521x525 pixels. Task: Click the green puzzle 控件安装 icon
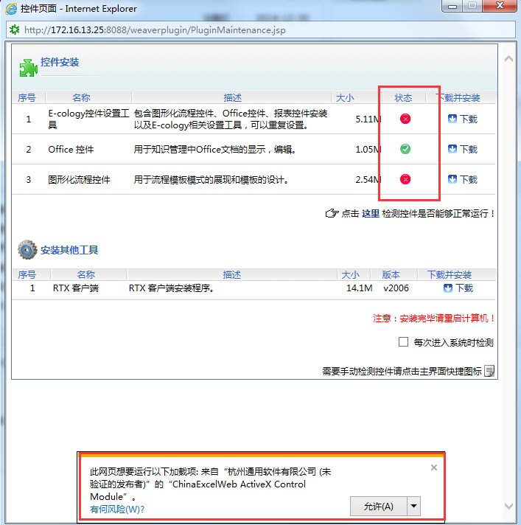pyautogui.click(x=28, y=66)
